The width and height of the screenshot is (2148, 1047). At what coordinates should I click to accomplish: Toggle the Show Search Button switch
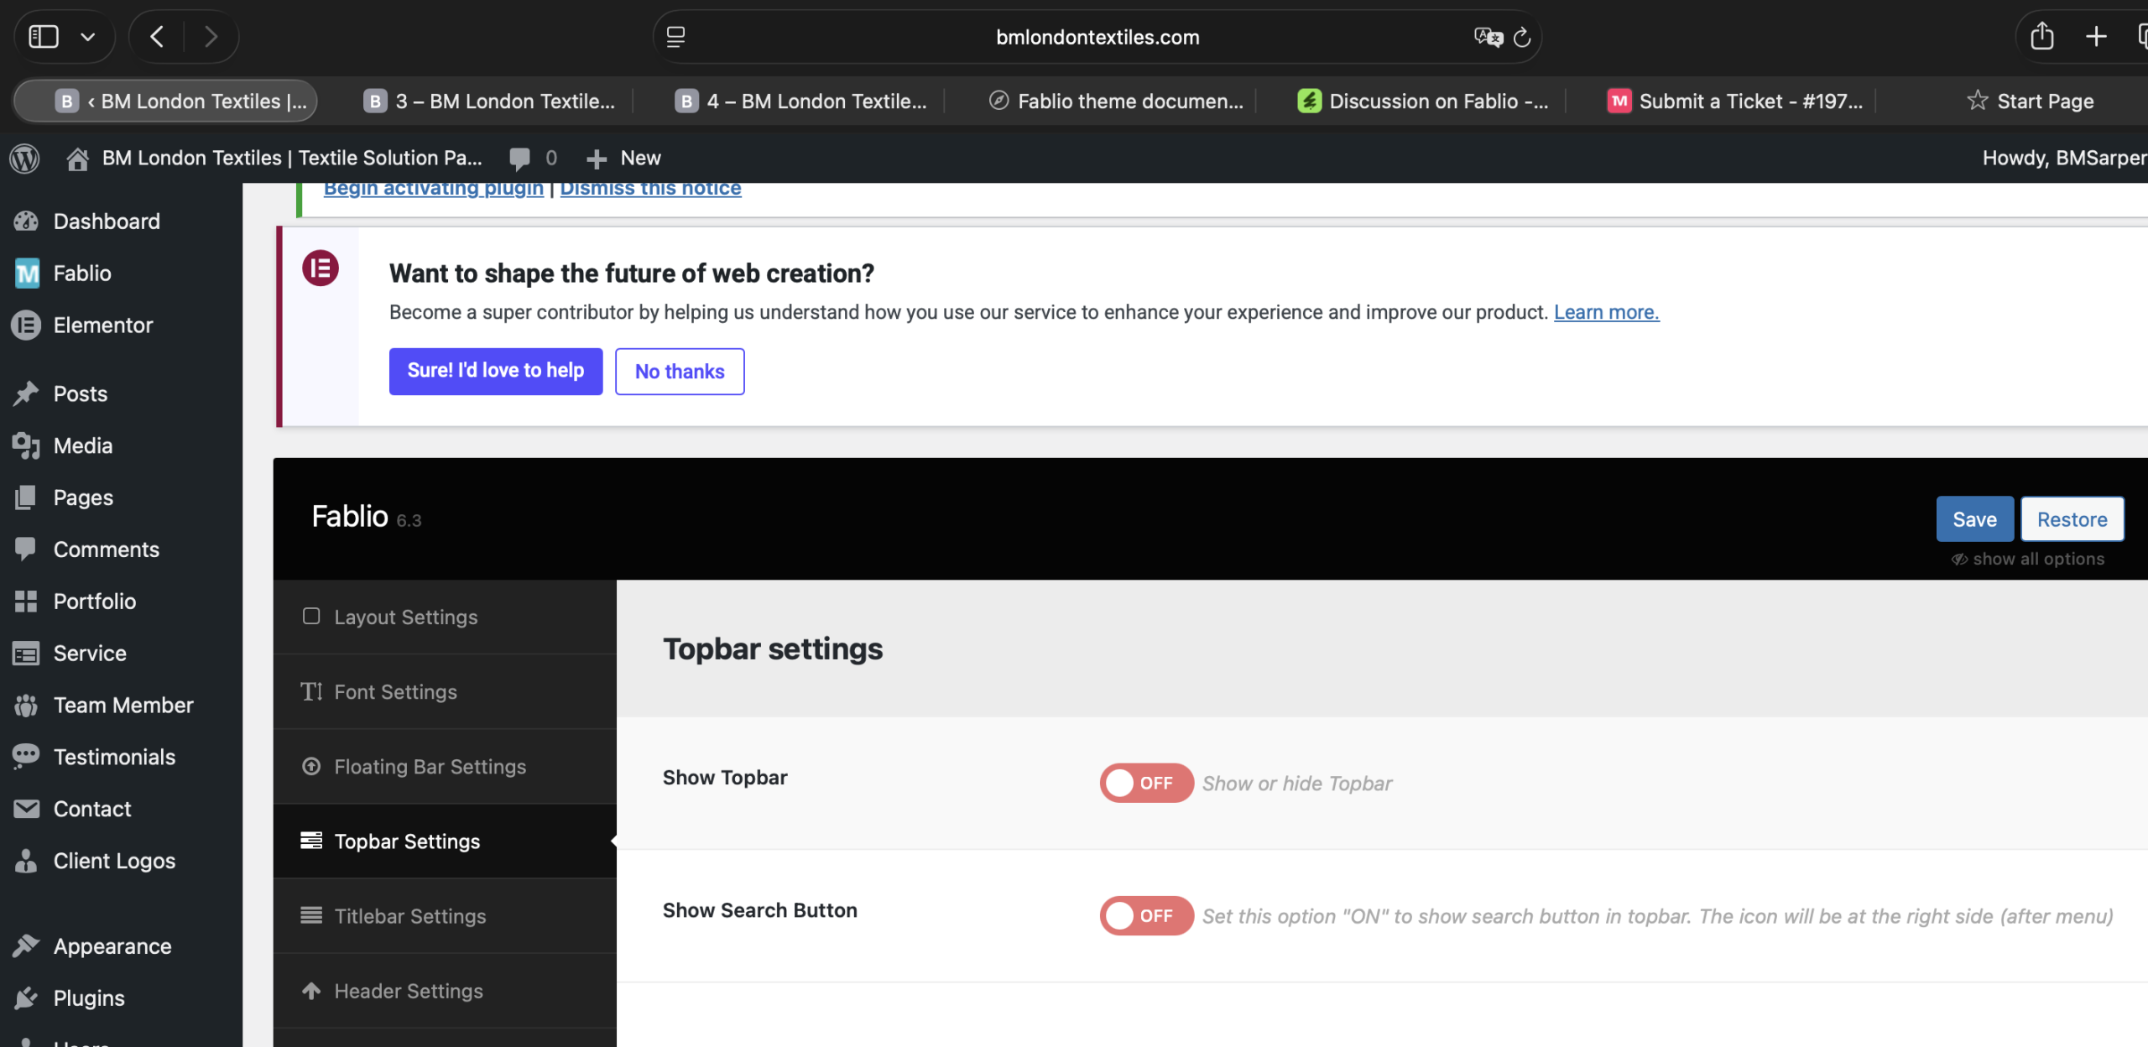pyautogui.click(x=1146, y=915)
